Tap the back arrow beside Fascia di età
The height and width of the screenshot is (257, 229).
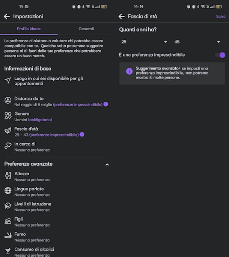pos(121,17)
